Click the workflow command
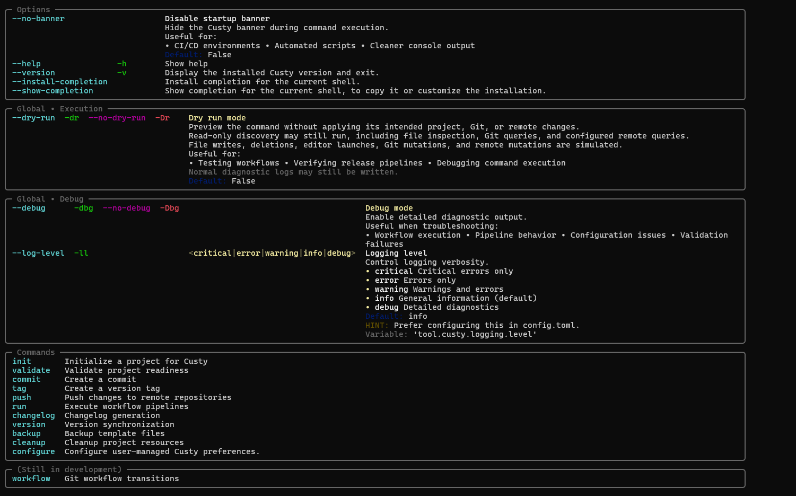Screen dimensions: 796x496 tap(31, 478)
